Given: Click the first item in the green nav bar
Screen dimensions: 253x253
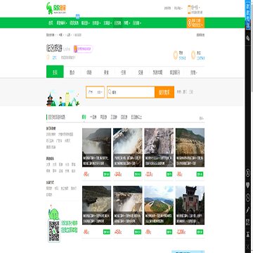Looking at the screenshot, I should pos(51,23).
